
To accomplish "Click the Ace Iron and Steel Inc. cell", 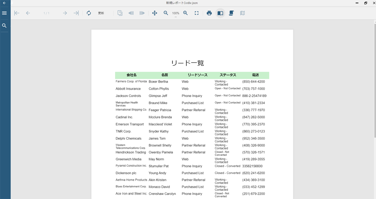I will coord(131,193).
